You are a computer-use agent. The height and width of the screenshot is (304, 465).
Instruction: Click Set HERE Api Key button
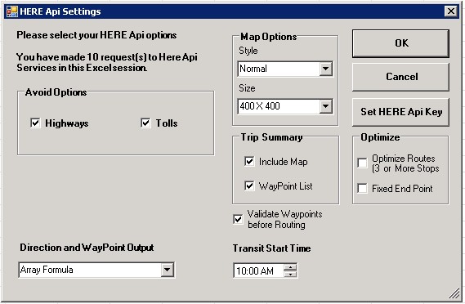[400, 112]
